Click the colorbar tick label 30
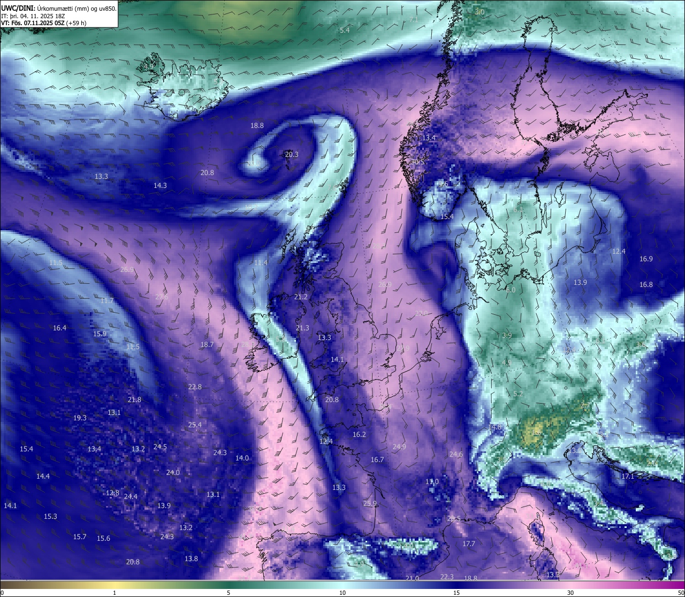685x597 pixels. [x=570, y=593]
